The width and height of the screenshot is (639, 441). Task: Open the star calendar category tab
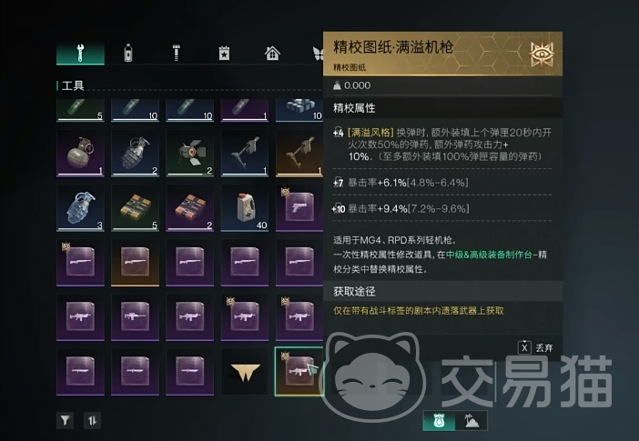coord(224,53)
